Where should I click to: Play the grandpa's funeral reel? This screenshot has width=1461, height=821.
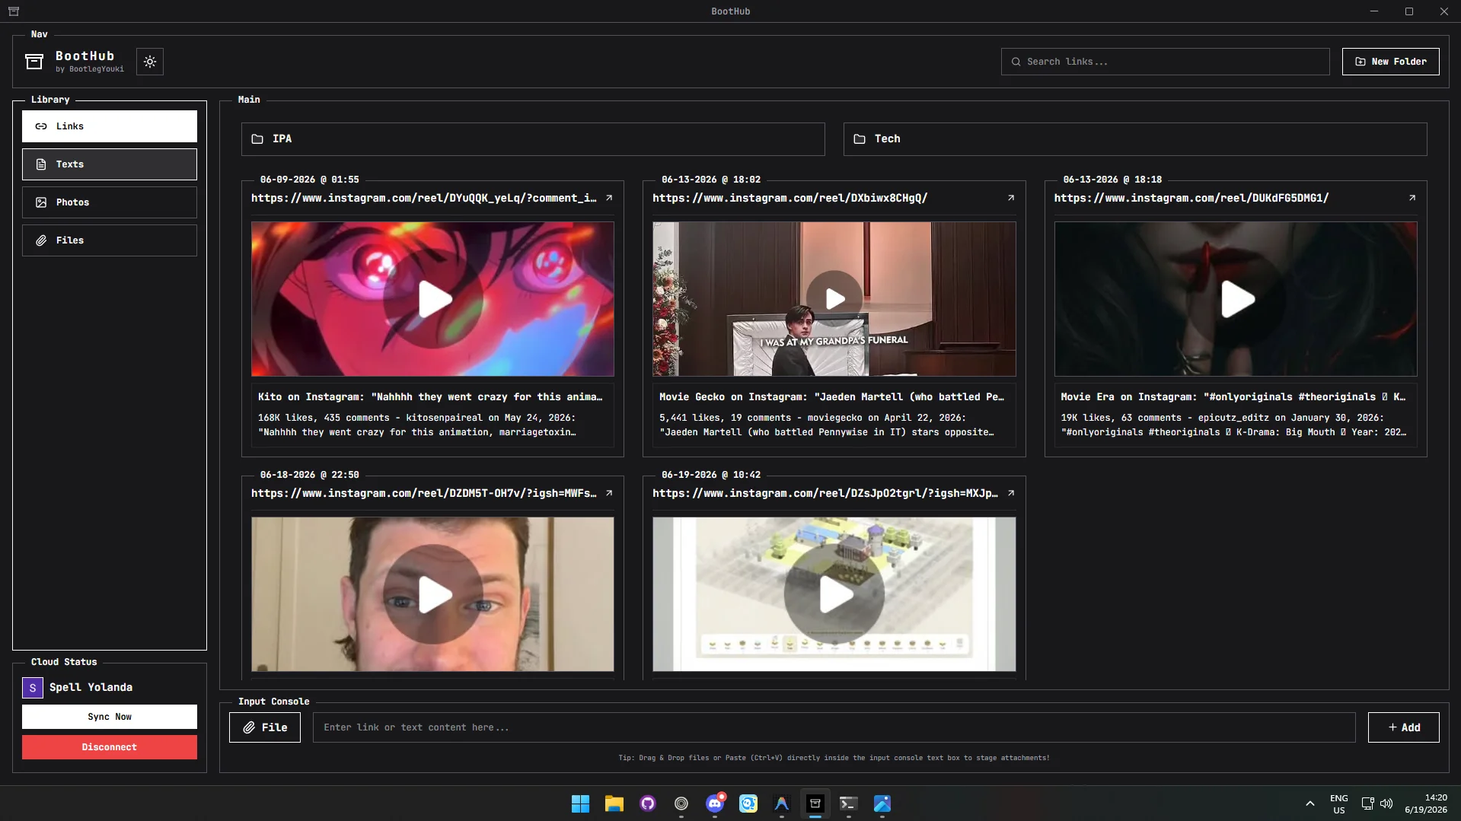pos(834,299)
